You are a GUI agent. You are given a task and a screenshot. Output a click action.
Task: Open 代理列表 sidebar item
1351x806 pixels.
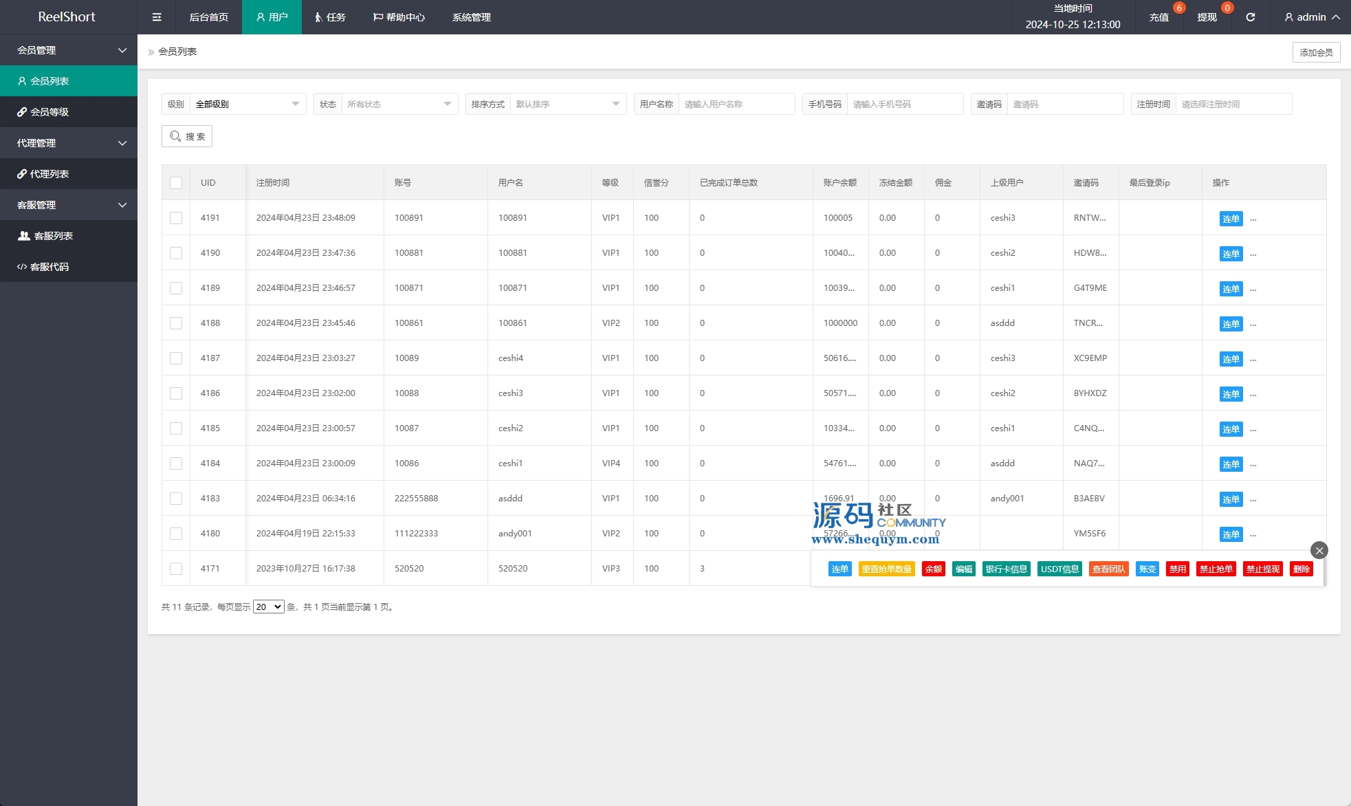(x=49, y=174)
